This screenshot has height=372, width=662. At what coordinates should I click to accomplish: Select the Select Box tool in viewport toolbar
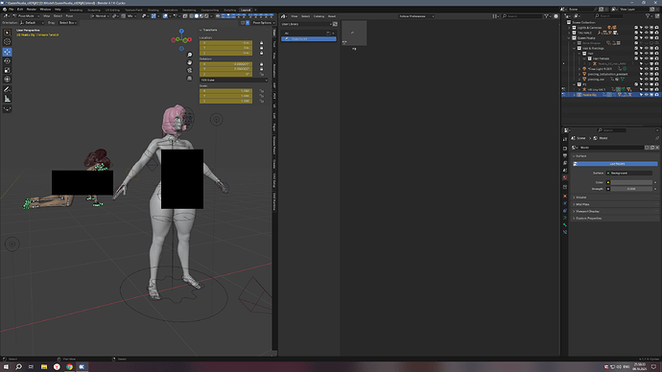7,33
